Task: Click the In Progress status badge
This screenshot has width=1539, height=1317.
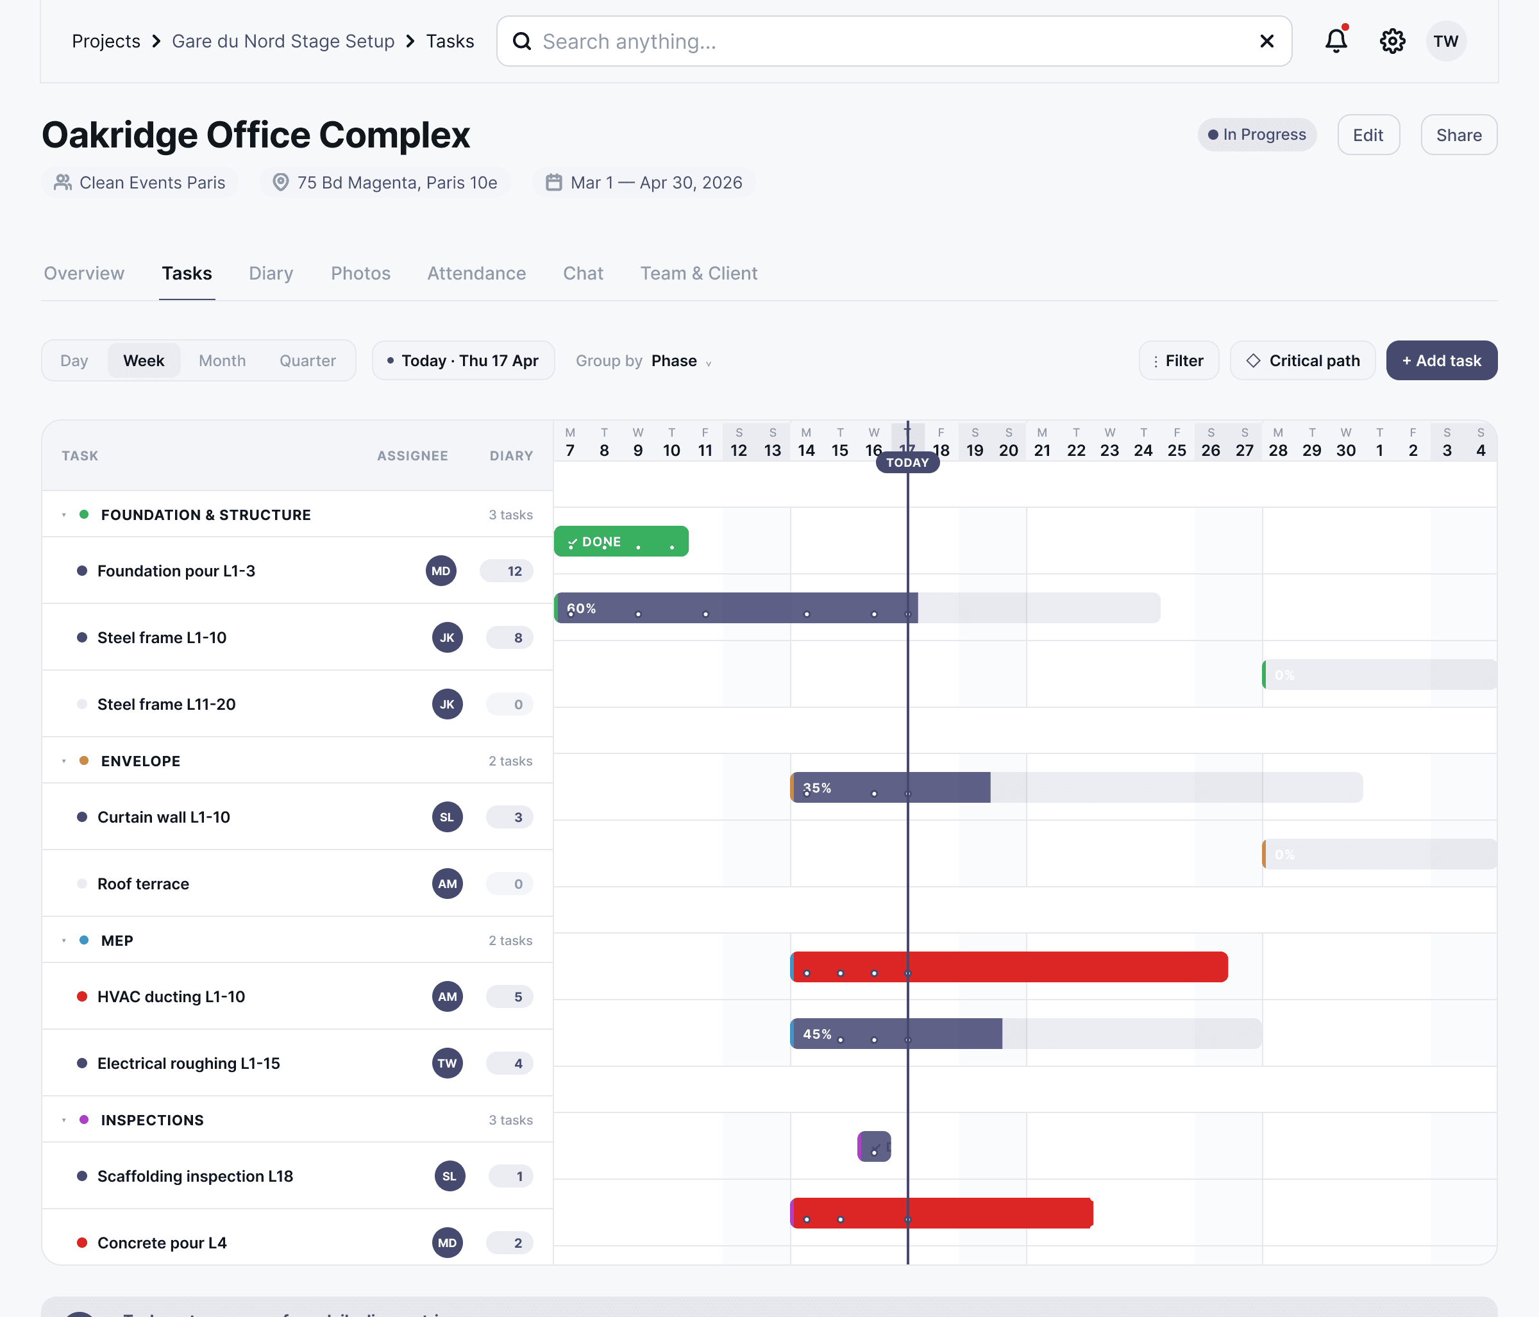Action: point(1257,135)
